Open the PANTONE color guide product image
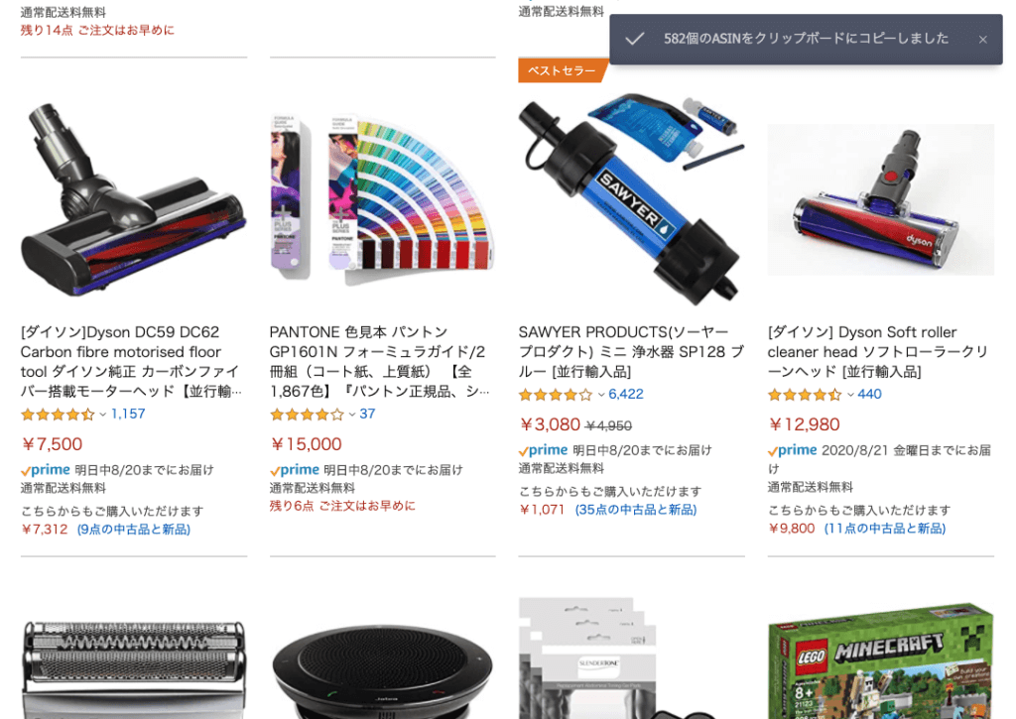 pyautogui.click(x=382, y=200)
